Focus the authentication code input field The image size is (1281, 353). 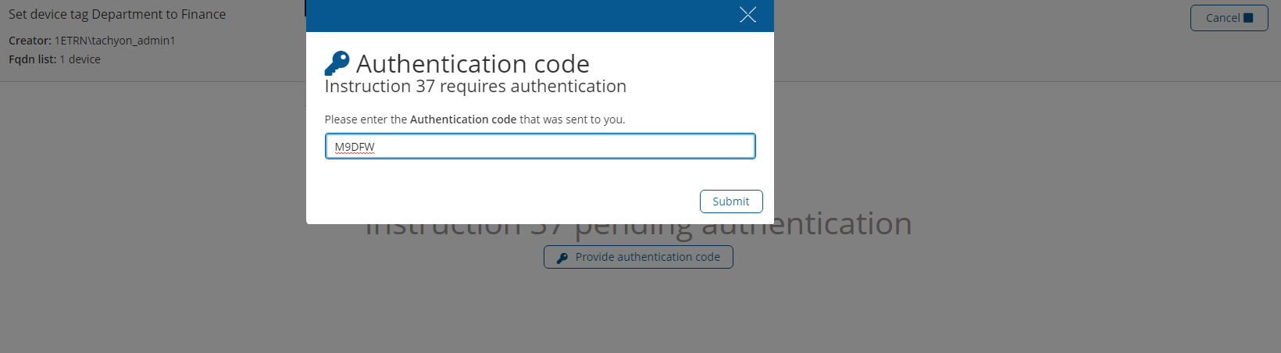pos(540,147)
